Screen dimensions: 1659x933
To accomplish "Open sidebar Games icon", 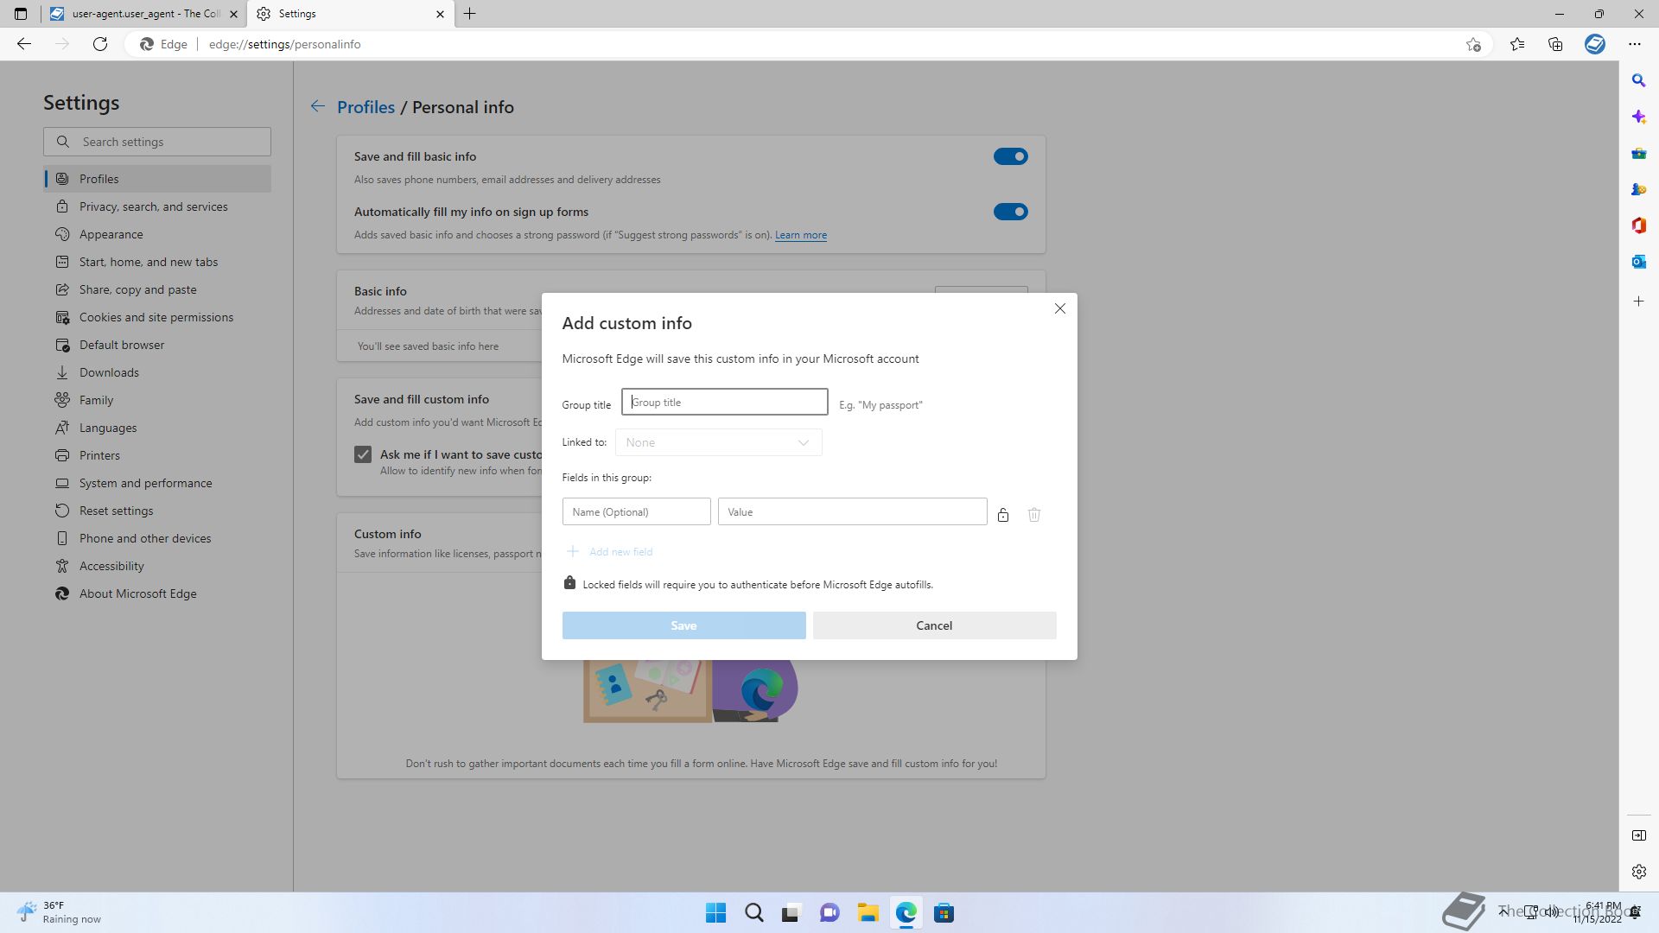I will (x=1638, y=189).
